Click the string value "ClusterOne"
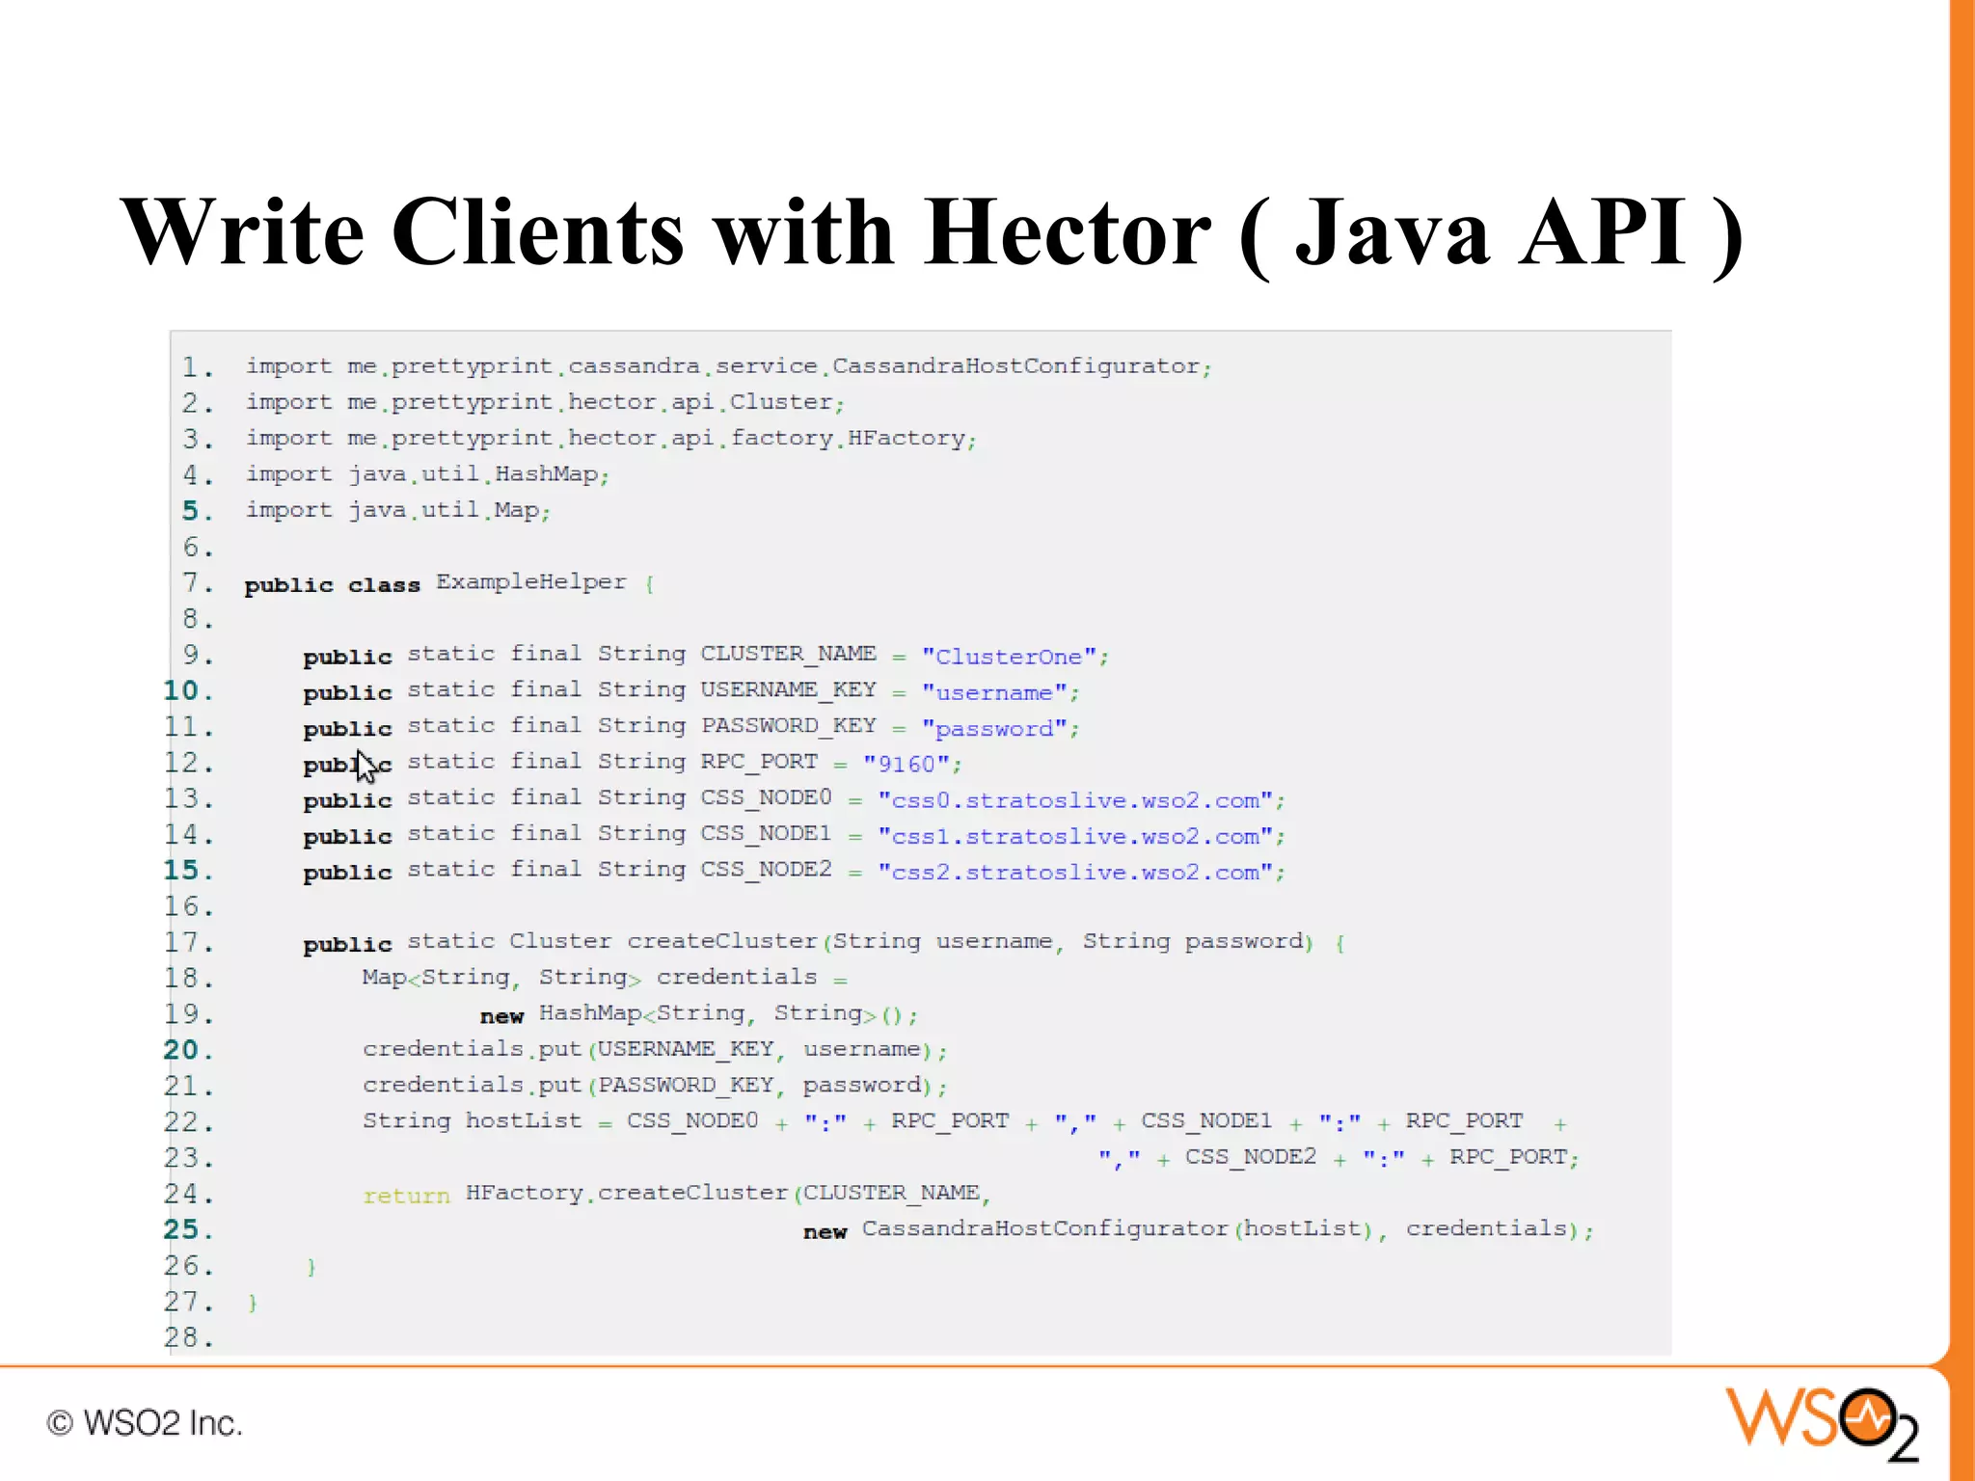1975x1481 pixels. click(1009, 657)
